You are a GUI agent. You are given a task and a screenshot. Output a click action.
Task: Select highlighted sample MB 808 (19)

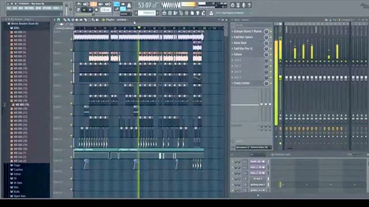pos(20,105)
